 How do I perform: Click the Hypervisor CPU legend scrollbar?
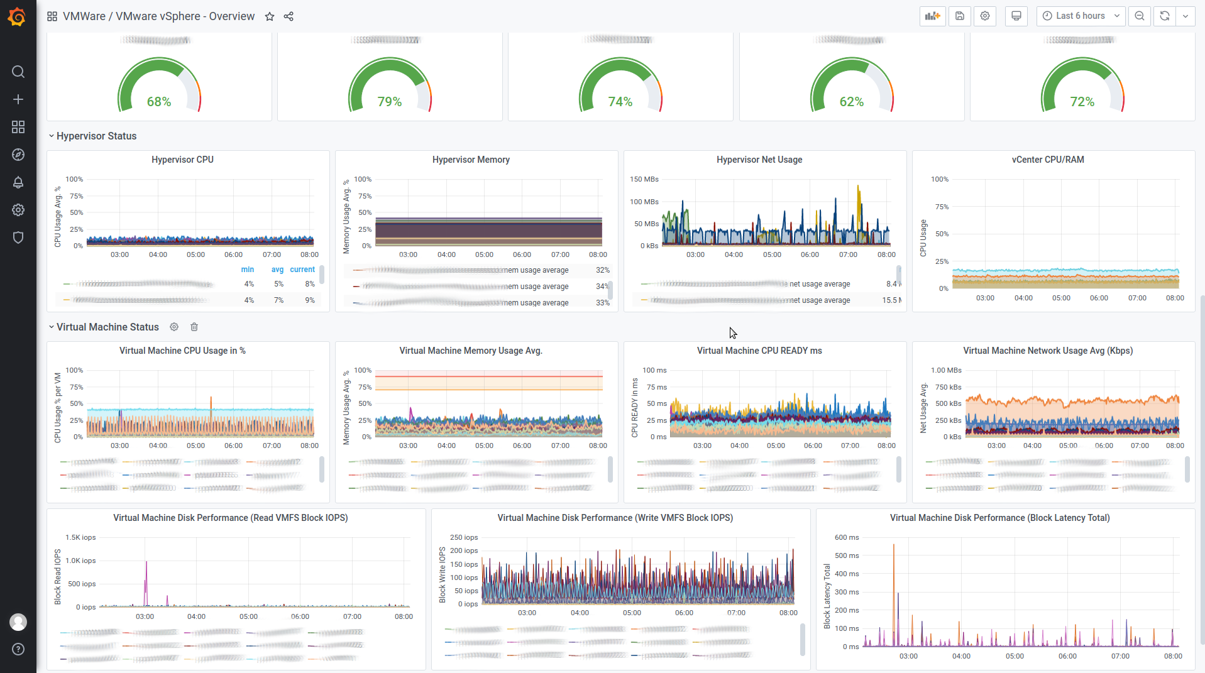(322, 275)
